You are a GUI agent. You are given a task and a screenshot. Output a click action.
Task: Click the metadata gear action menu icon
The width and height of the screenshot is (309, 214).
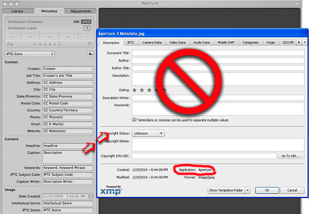[90, 53]
